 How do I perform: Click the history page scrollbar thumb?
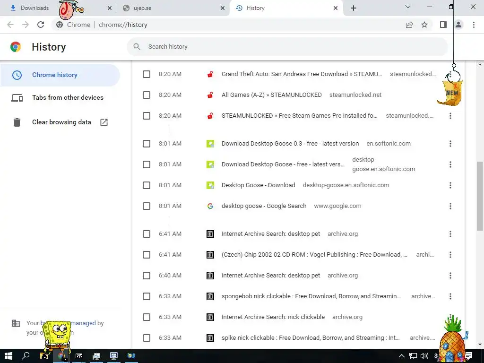click(x=480, y=196)
